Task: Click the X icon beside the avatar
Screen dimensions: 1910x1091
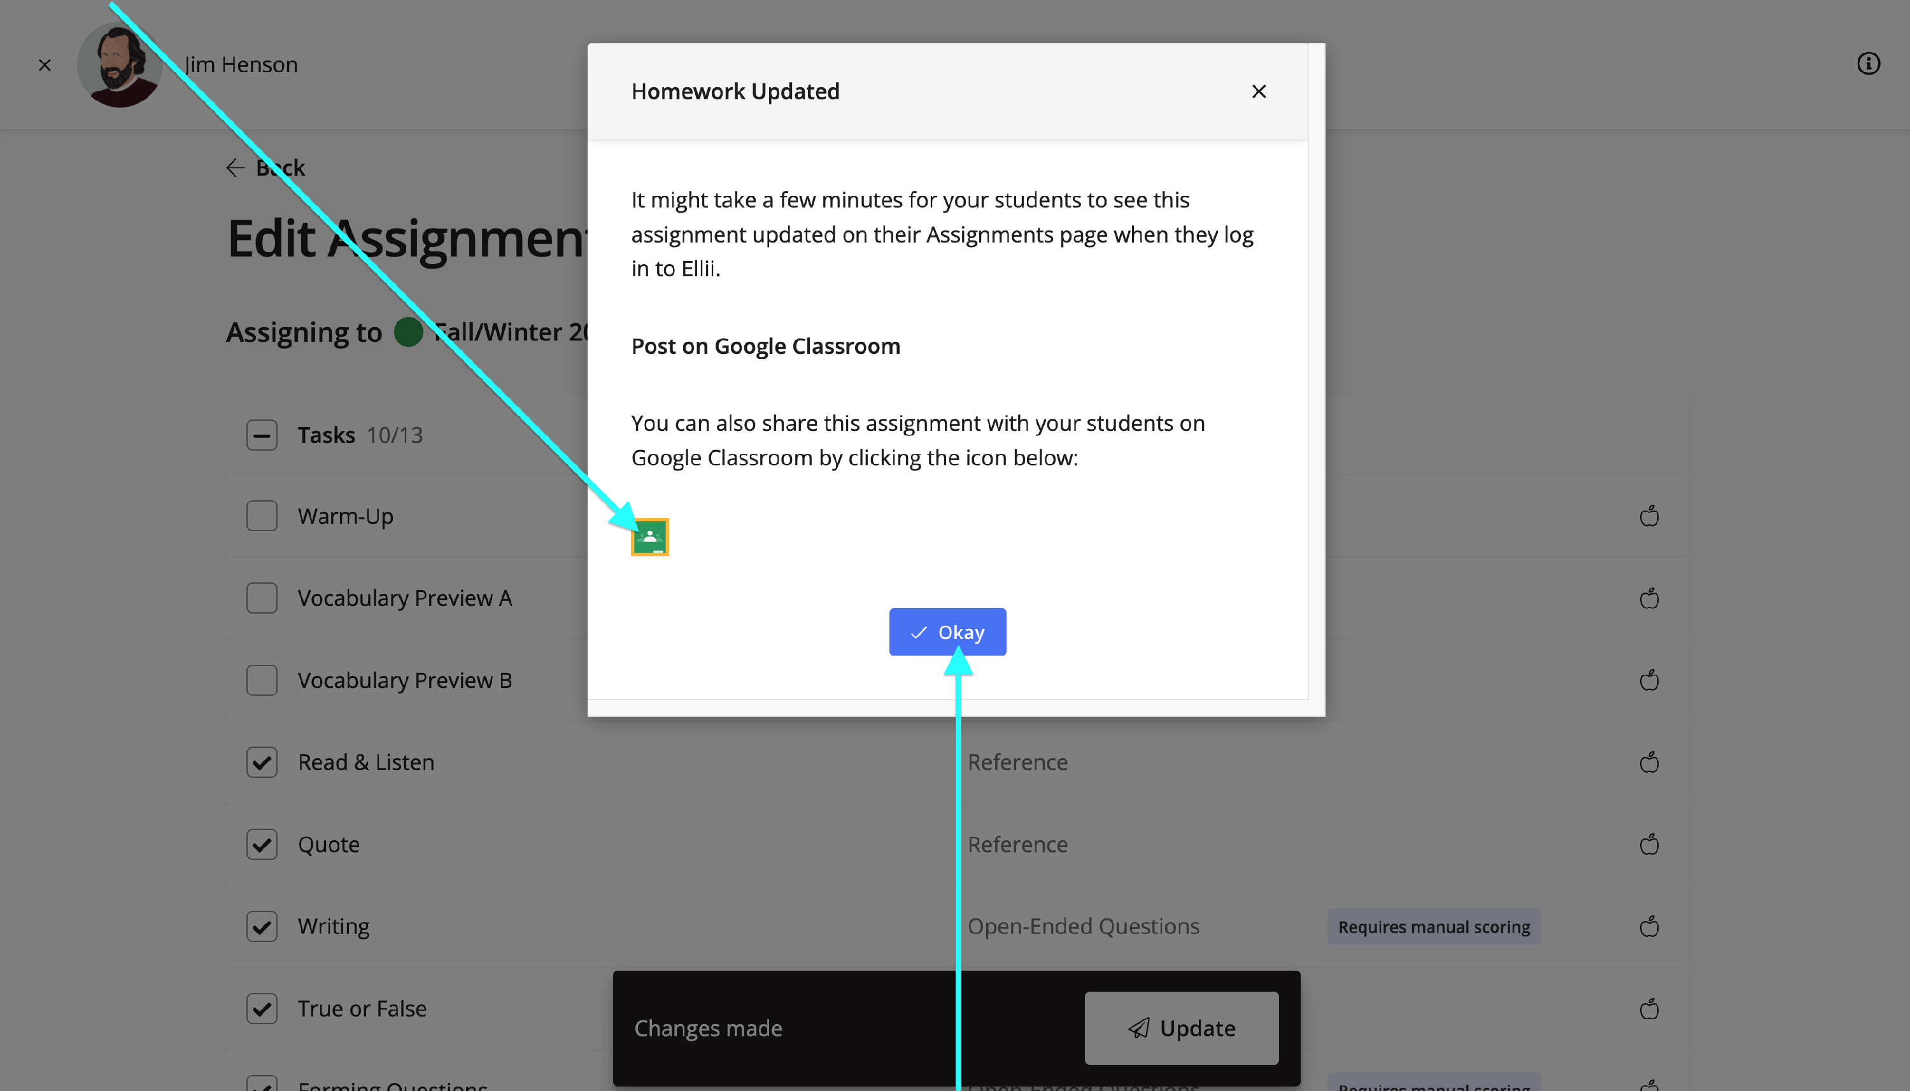Action: point(45,65)
